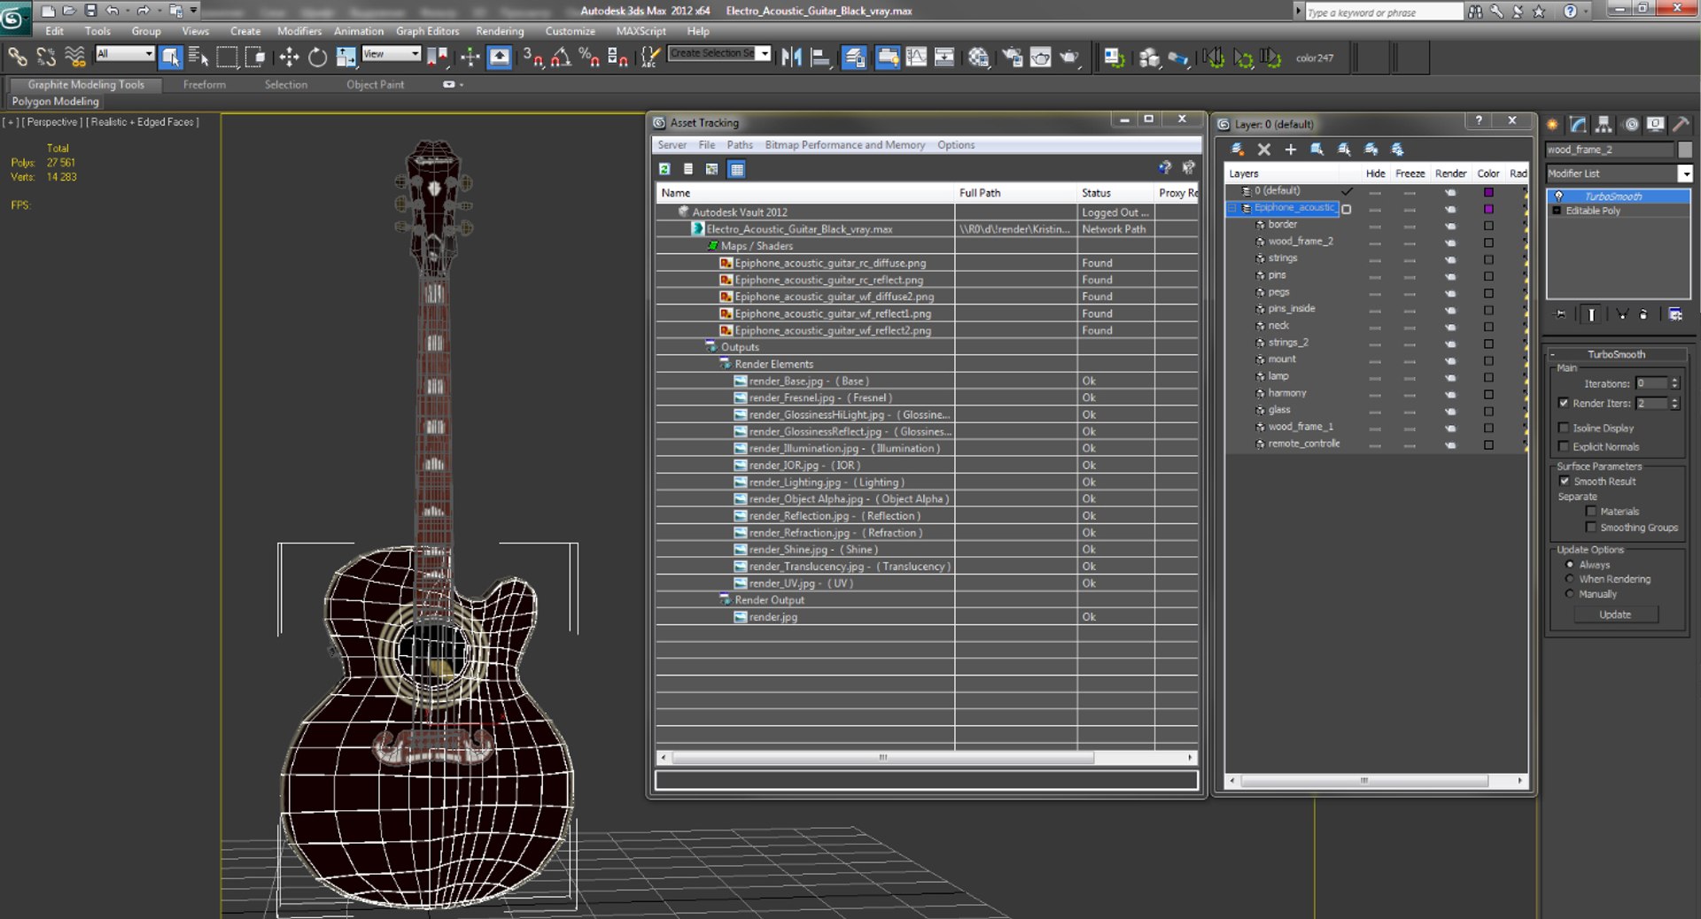Viewport: 1701px width, 919px height.
Task: Refresh the Asset Tracking list
Action: coord(664,168)
